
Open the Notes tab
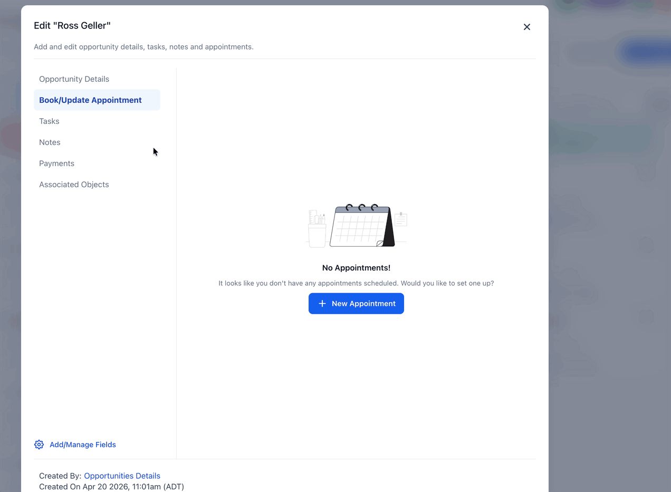97,142
